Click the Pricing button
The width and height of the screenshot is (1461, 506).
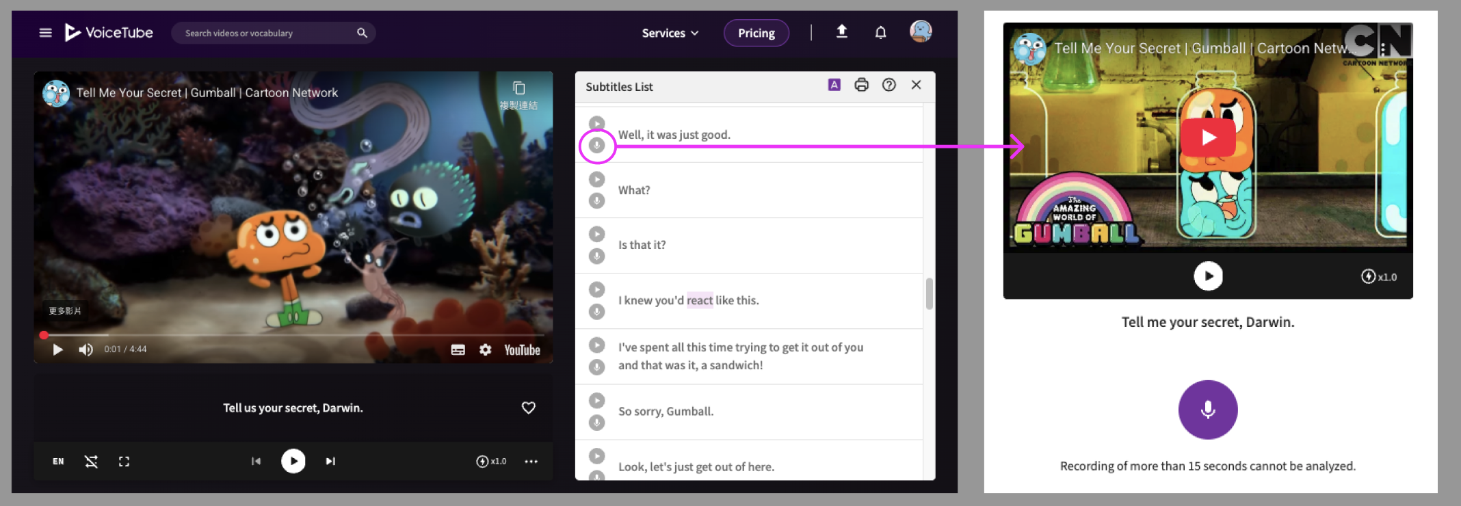[x=756, y=33]
